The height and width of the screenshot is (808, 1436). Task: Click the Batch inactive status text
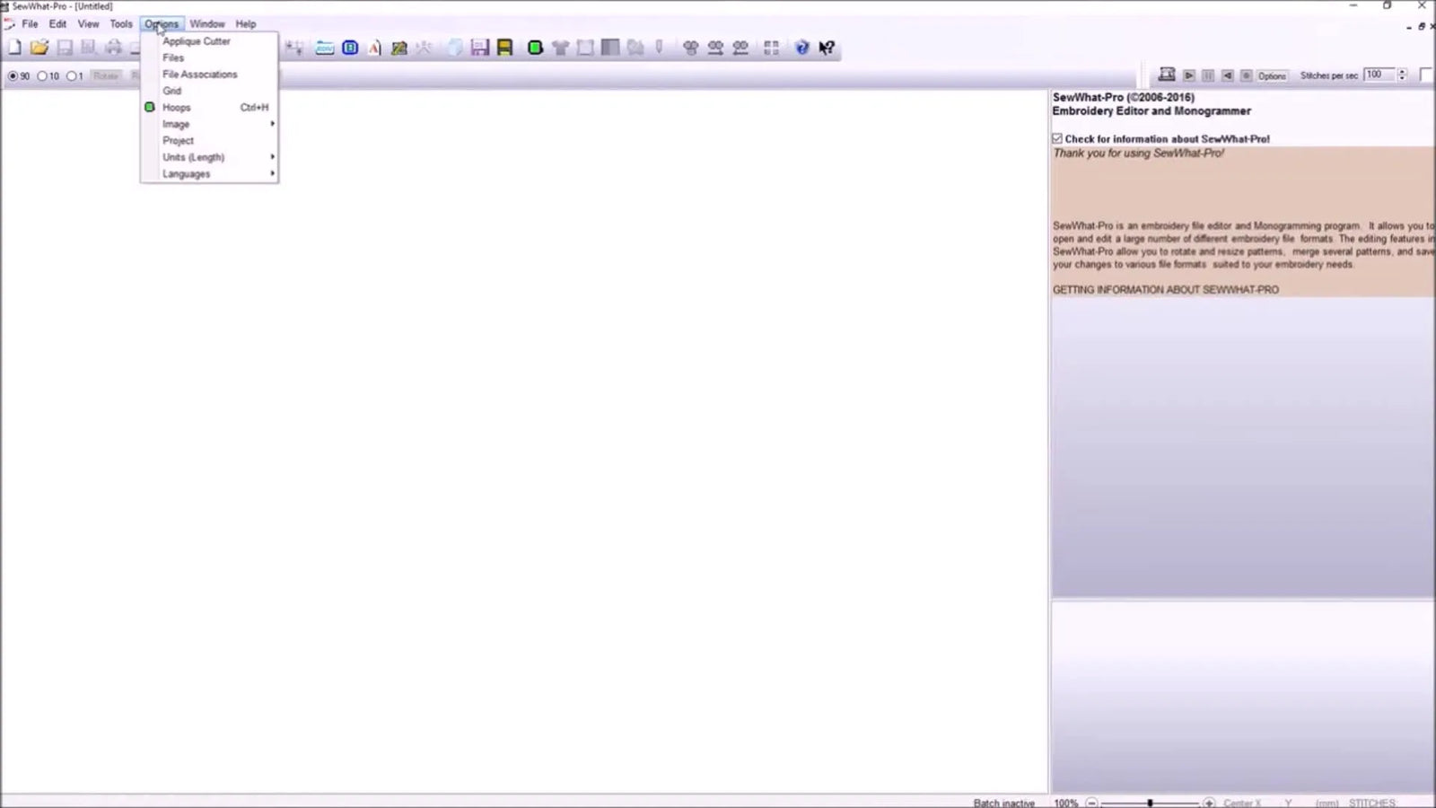coord(1003,803)
